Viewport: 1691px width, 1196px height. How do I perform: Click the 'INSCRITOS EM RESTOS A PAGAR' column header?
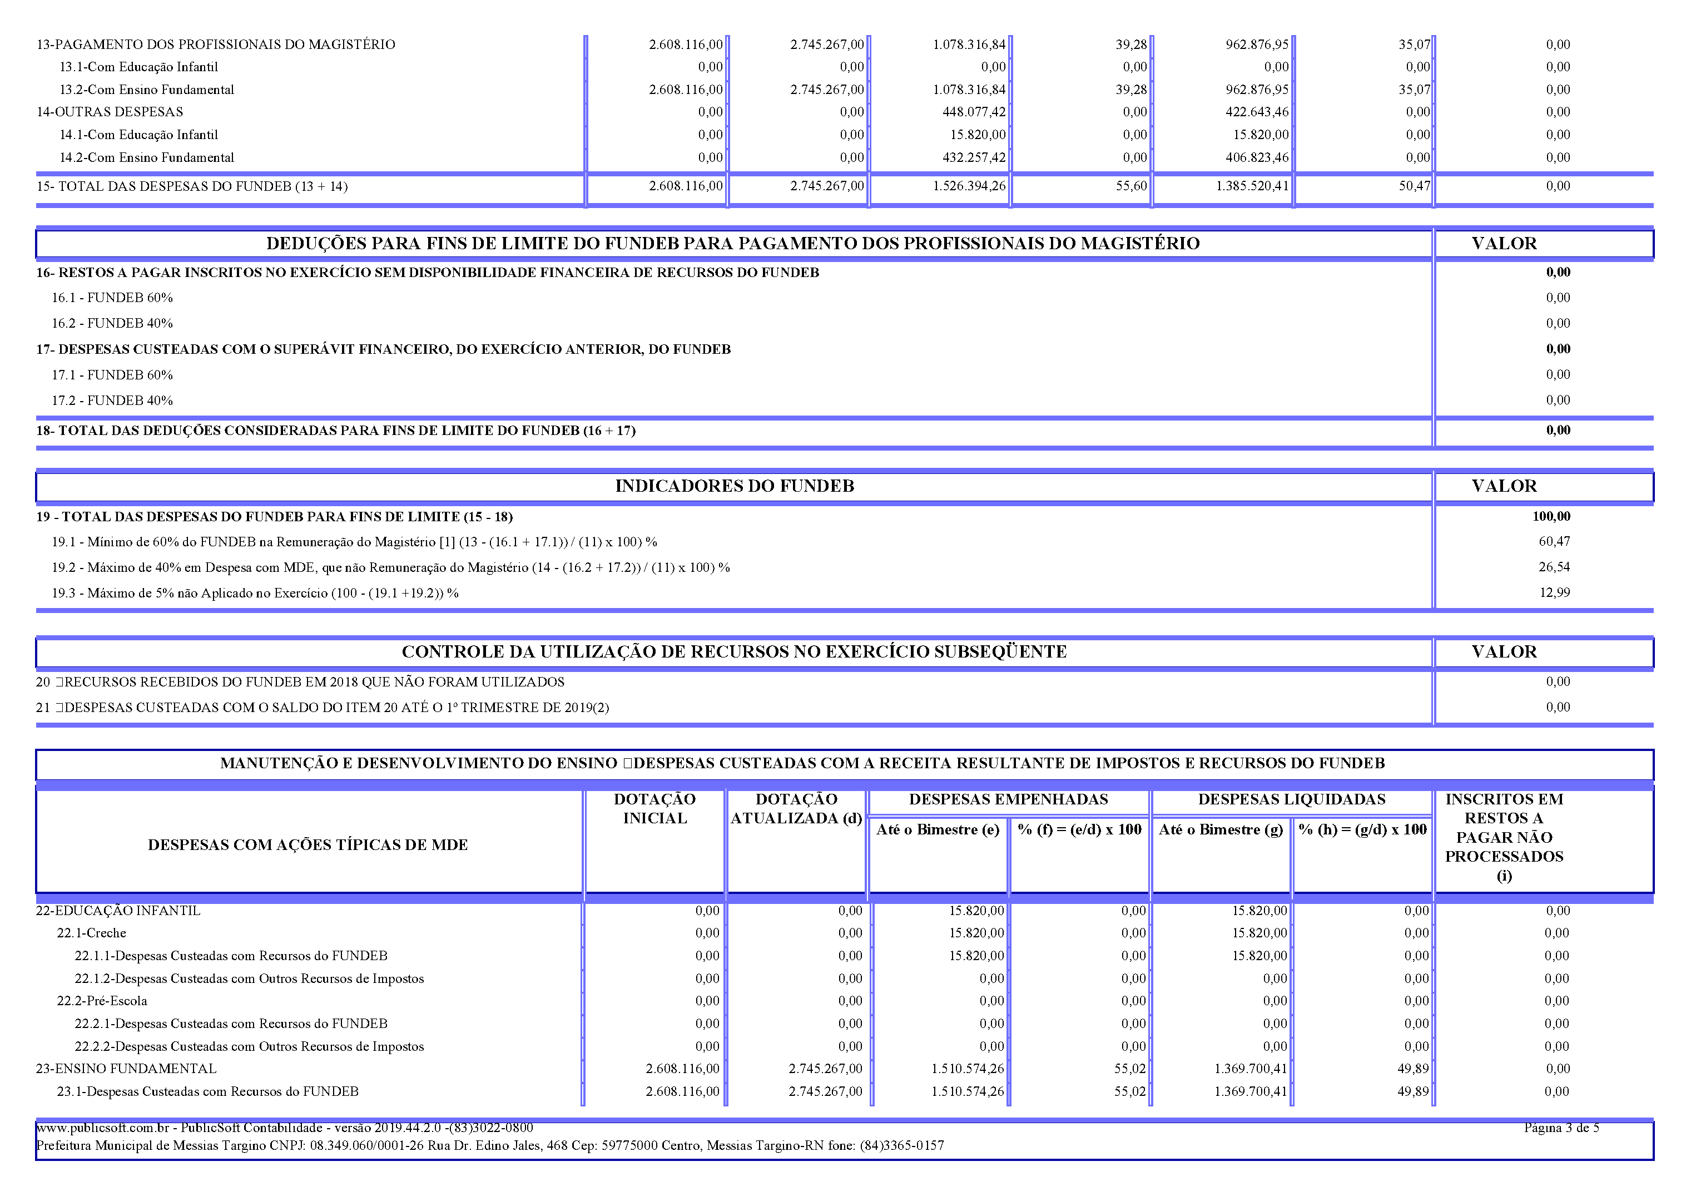[1504, 837]
